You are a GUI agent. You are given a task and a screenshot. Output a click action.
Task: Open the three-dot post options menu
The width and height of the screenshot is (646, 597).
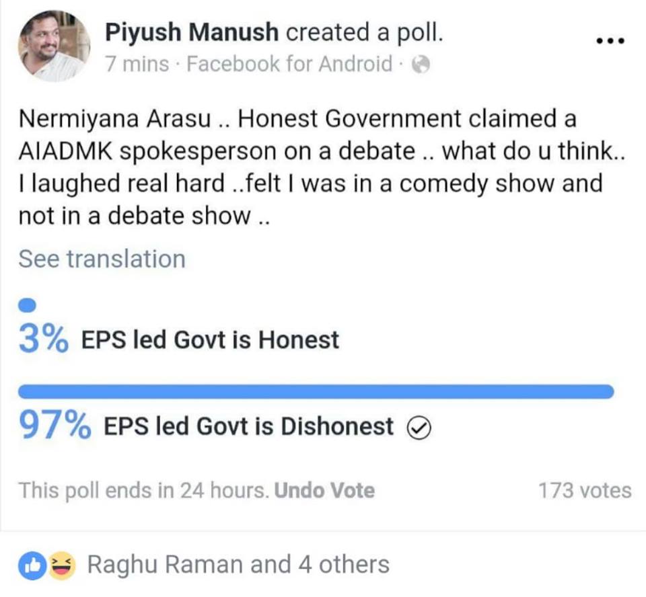tap(611, 40)
